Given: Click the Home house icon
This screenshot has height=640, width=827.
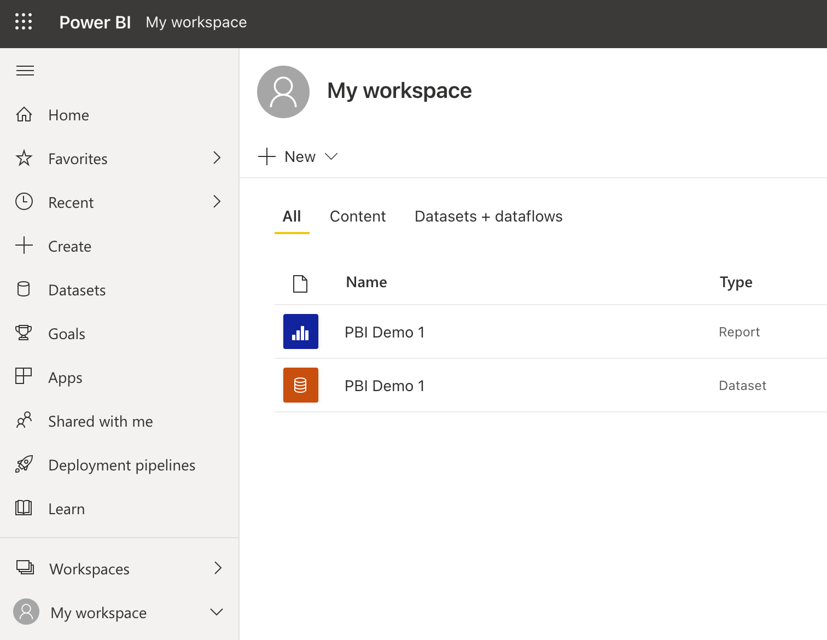Looking at the screenshot, I should click(x=24, y=115).
